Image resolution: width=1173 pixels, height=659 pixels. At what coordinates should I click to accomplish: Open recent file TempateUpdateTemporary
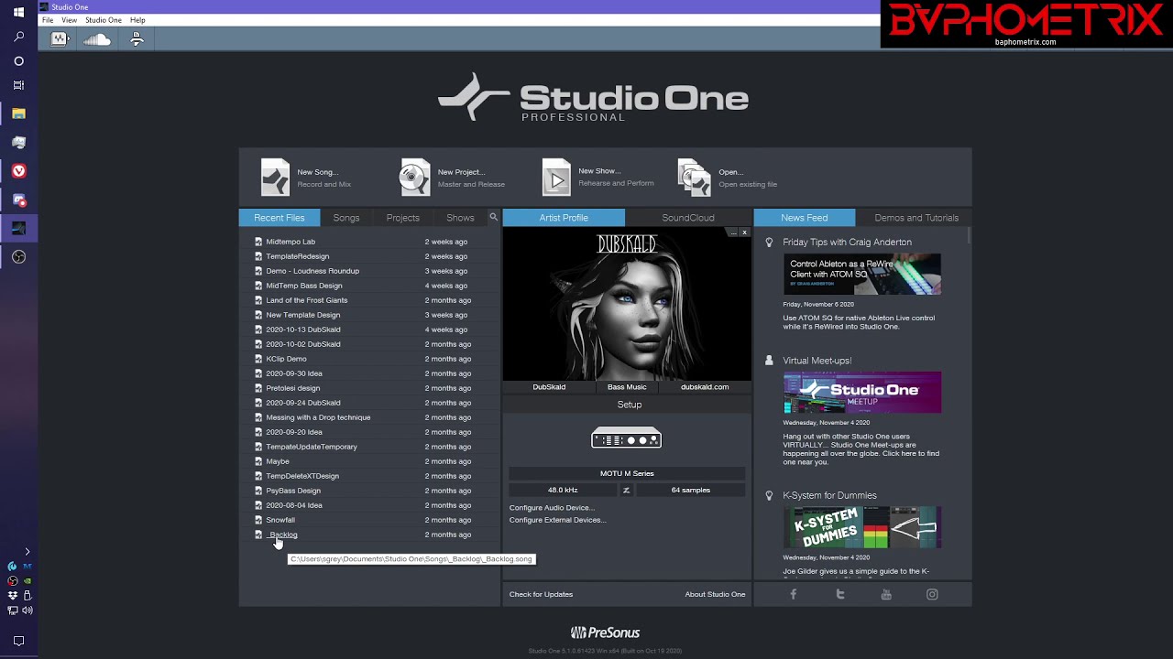312,447
